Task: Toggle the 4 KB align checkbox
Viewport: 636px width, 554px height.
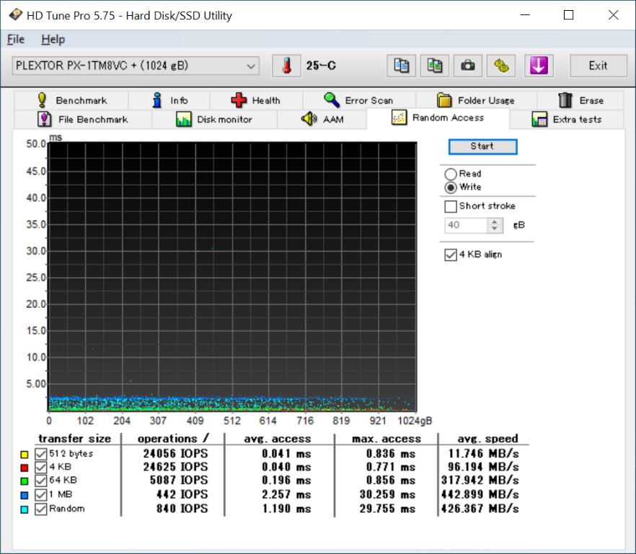Action: (451, 255)
